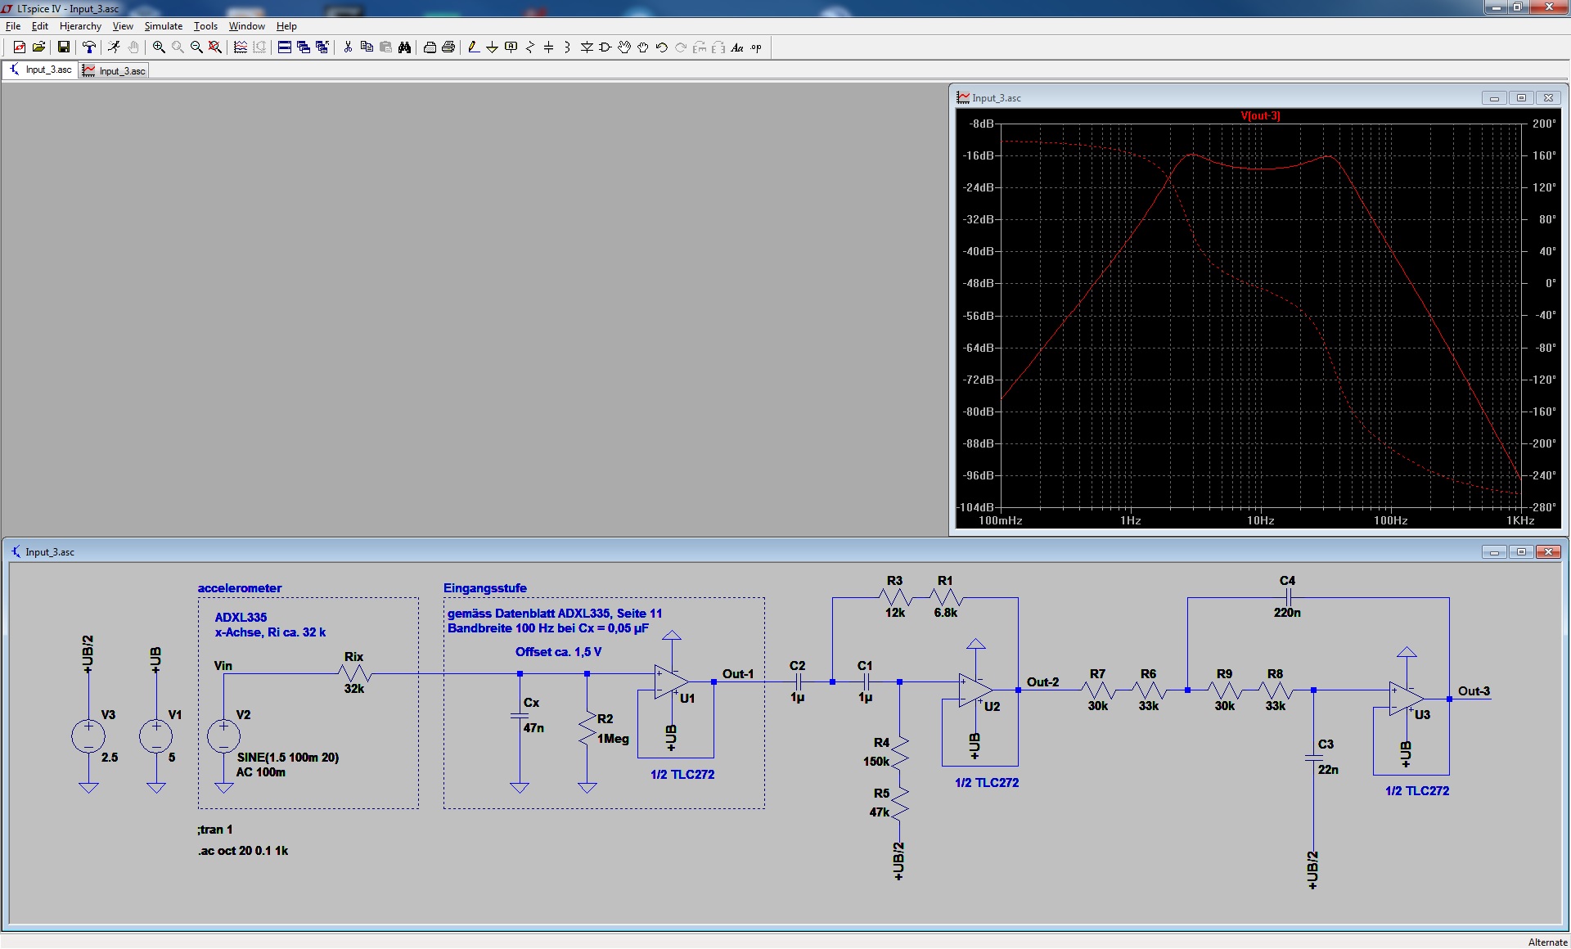Select the Draw Wire pencil tool
The width and height of the screenshot is (1571, 949).
click(x=474, y=47)
